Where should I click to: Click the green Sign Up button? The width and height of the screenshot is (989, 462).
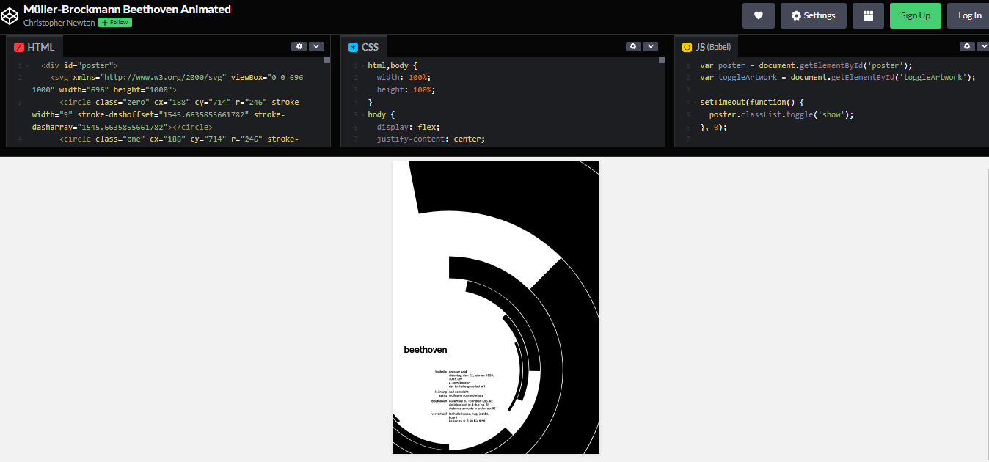tap(915, 15)
